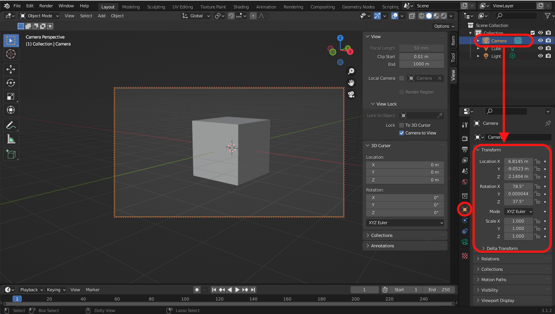Switch to the Shading workspace tab
Screen dimensions: 555x314
[241, 7]
